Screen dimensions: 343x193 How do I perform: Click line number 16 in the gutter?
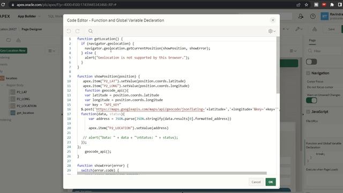(x=69, y=109)
